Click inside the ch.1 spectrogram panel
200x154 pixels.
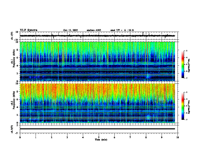(97, 61)
